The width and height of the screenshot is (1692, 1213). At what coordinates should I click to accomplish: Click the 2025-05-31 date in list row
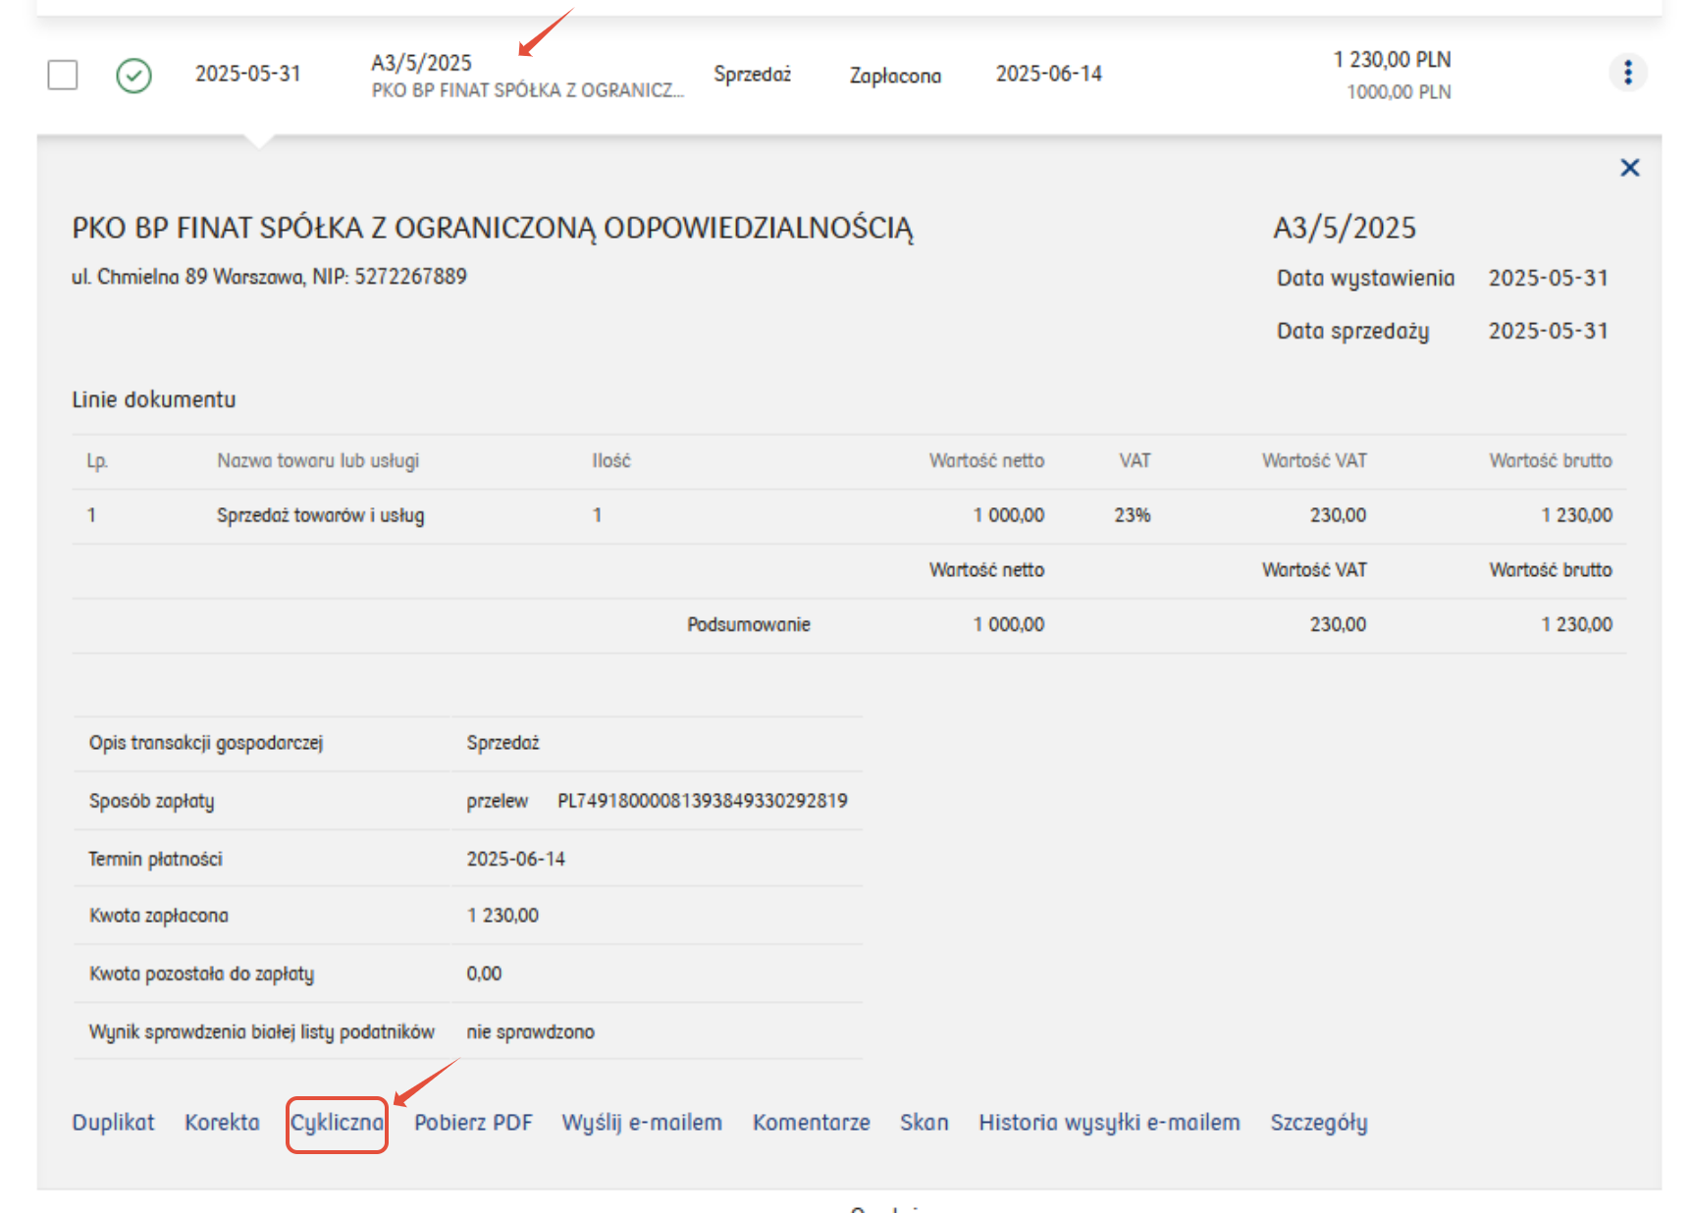247,74
